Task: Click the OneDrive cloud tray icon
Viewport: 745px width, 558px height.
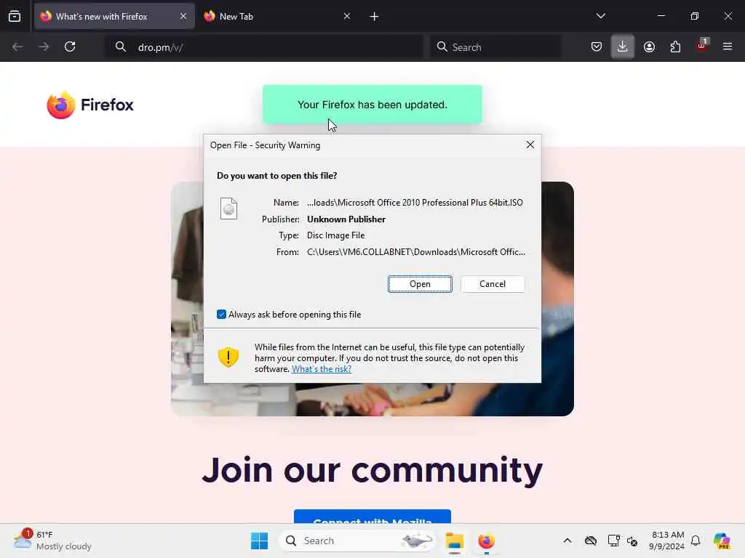Action: click(591, 541)
